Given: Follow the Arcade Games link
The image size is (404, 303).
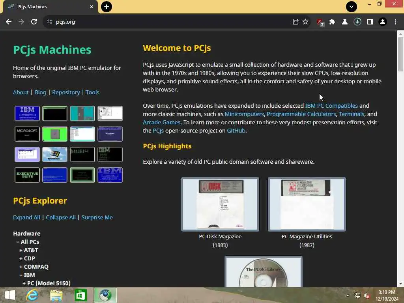Looking at the screenshot, I should 161,122.
